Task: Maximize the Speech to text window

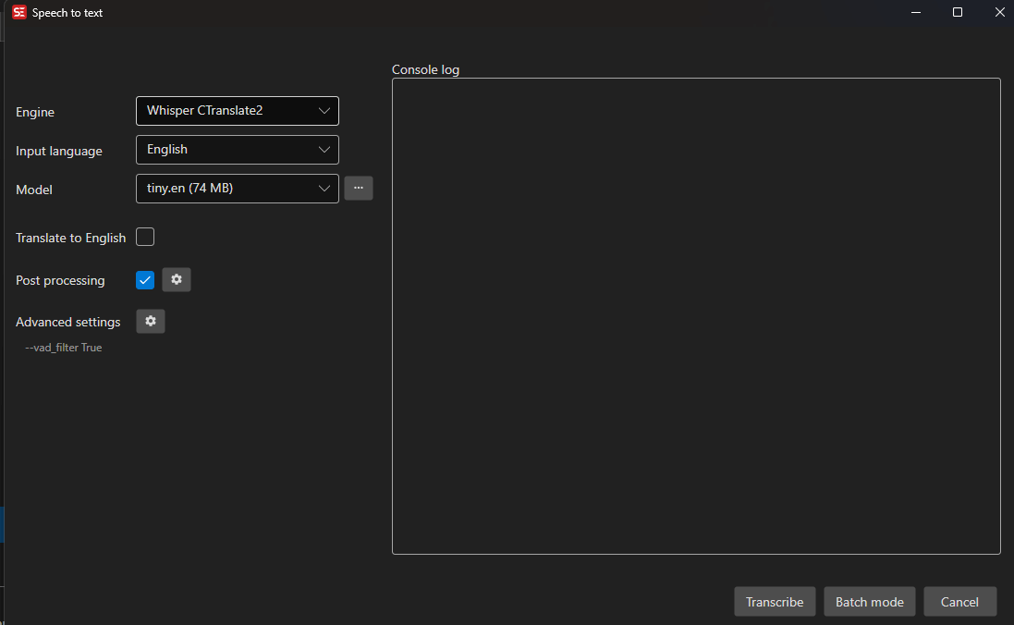Action: pyautogui.click(x=958, y=13)
